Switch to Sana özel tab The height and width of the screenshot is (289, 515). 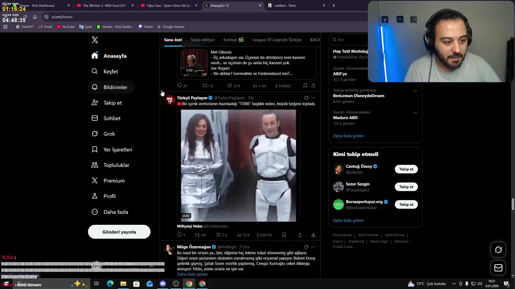(x=173, y=40)
